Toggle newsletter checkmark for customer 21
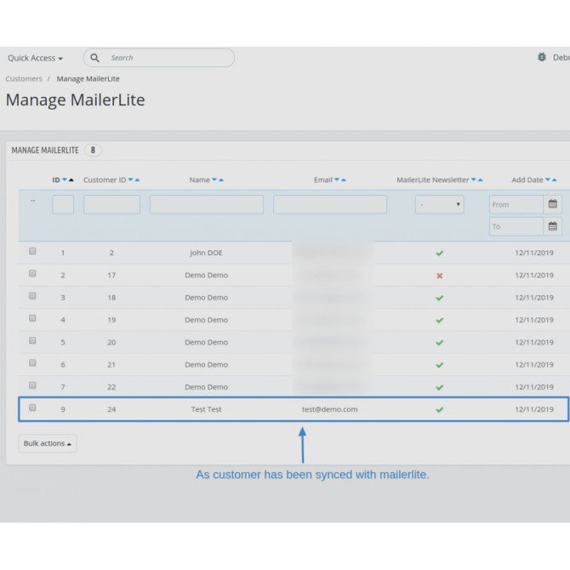Screen dimensions: 570x570 click(x=440, y=365)
